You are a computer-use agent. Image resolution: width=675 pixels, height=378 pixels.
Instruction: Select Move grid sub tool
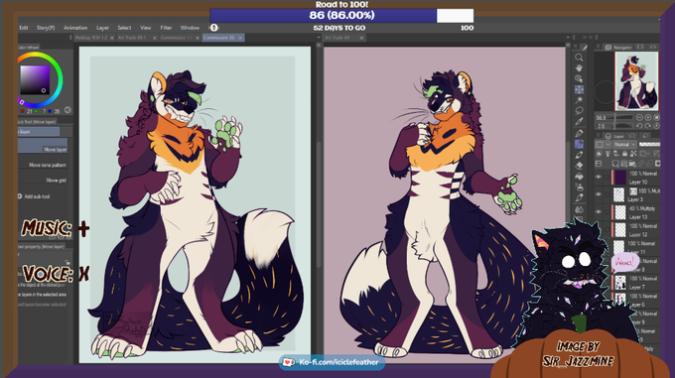click(42, 181)
